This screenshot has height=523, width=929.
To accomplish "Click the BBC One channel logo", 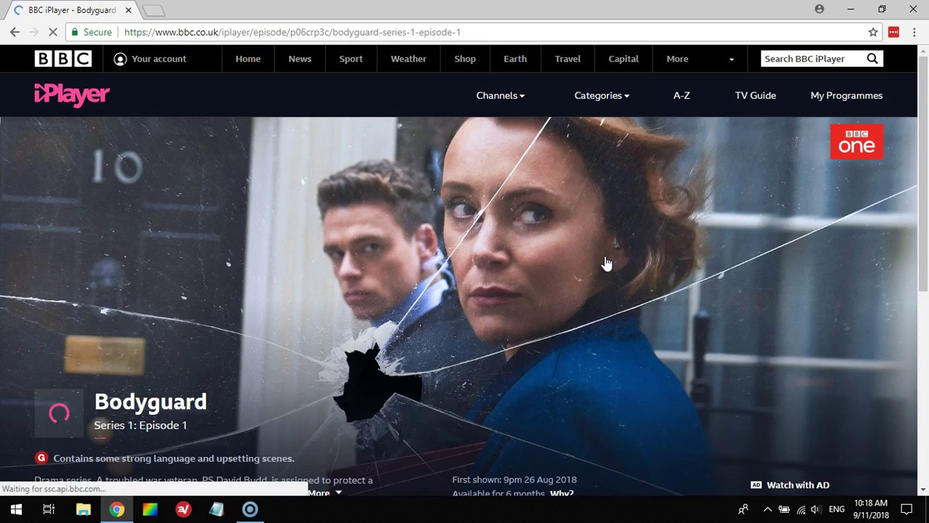I will pyautogui.click(x=856, y=142).
